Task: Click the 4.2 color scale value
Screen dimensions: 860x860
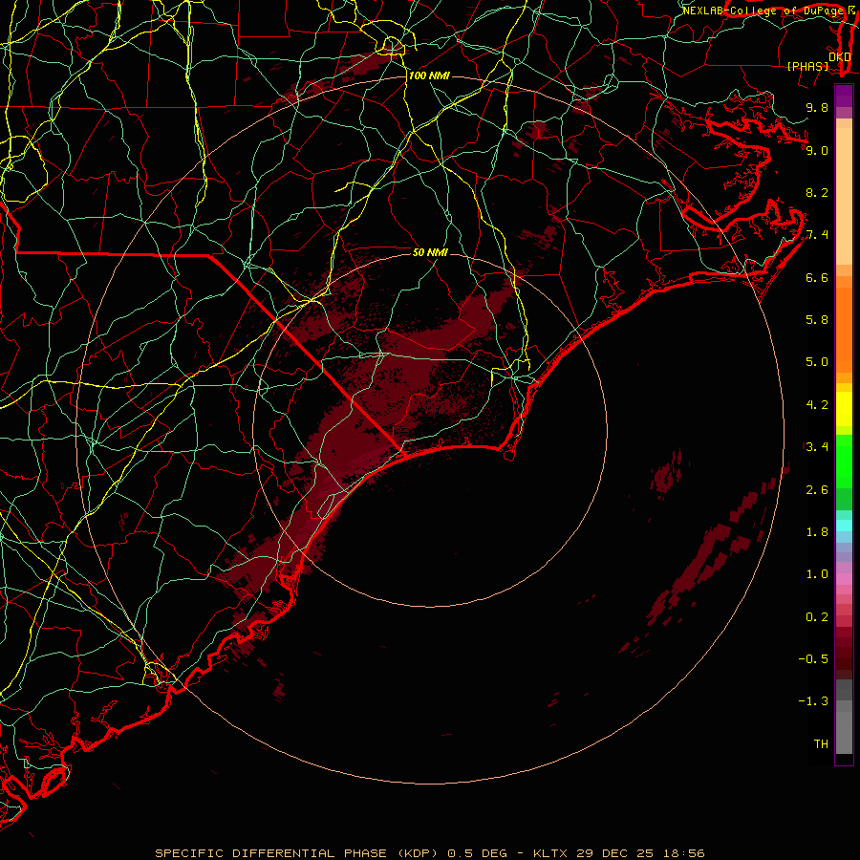Action: (x=817, y=405)
